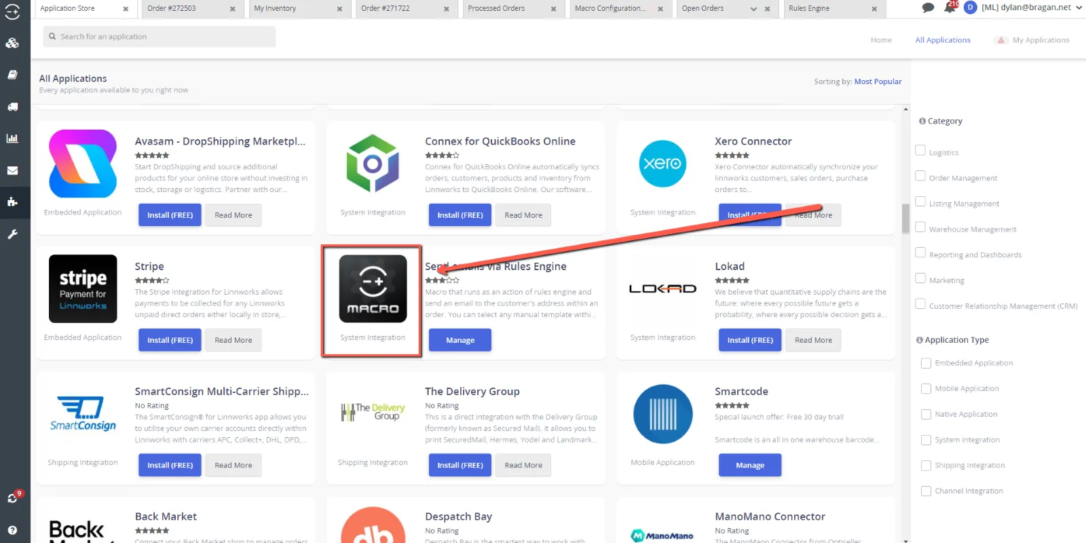
Task: Click the Despatch Bay app logo
Action: pyautogui.click(x=373, y=525)
